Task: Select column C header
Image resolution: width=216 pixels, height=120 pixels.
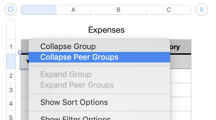Action: coord(169,10)
